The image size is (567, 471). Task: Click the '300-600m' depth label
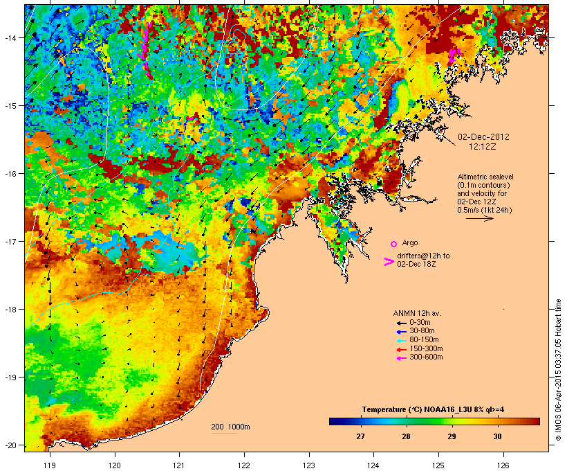point(426,357)
